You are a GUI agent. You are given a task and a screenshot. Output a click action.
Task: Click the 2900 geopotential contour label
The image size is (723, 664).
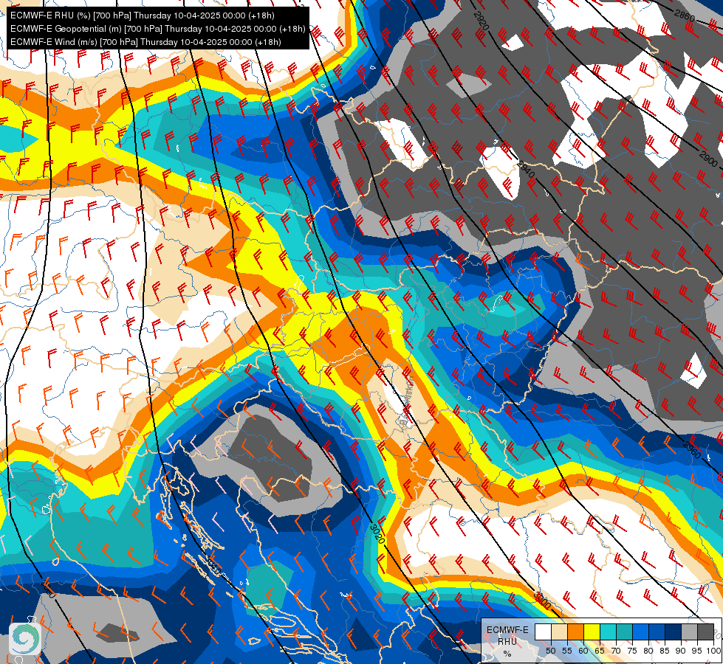click(707, 159)
